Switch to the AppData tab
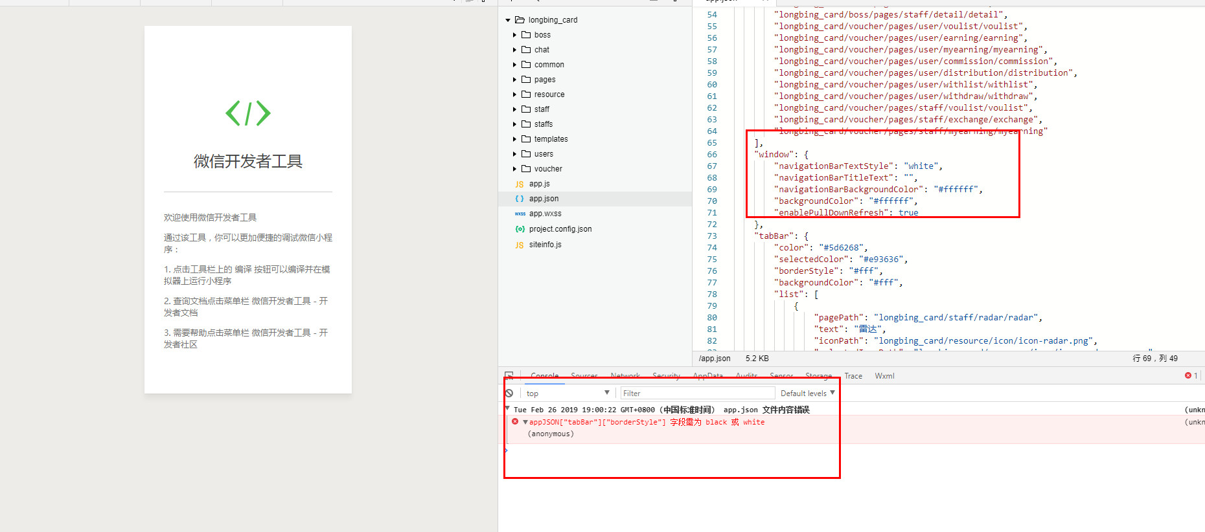 point(707,376)
